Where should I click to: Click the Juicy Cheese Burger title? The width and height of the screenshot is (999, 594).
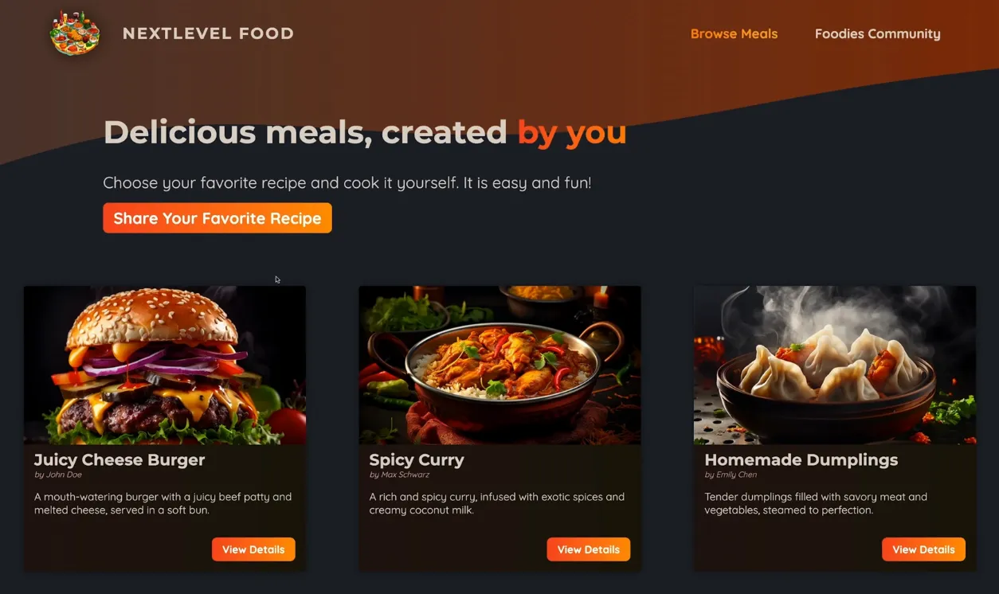pos(119,459)
